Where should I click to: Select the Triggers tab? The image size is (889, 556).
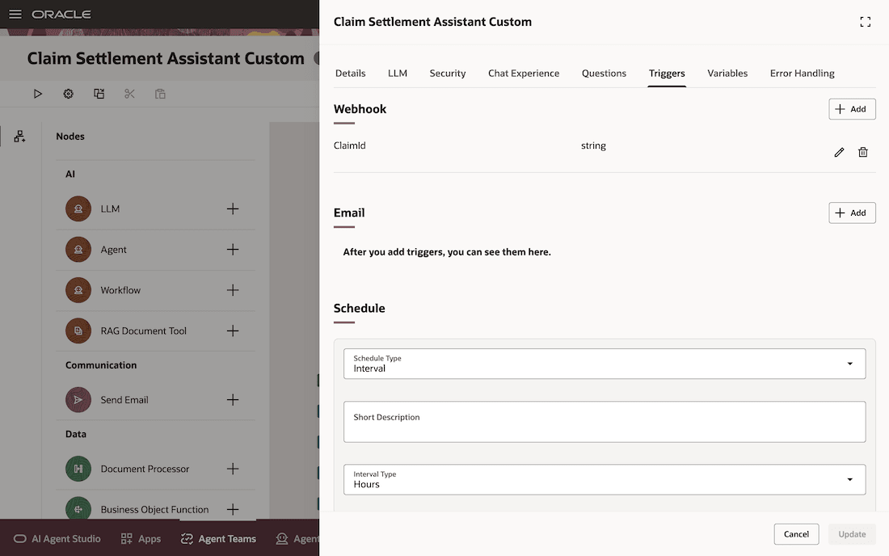point(667,73)
